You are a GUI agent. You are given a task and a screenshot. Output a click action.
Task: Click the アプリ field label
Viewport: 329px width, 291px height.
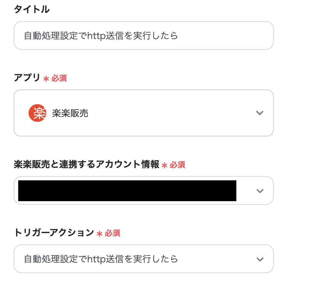(x=27, y=78)
